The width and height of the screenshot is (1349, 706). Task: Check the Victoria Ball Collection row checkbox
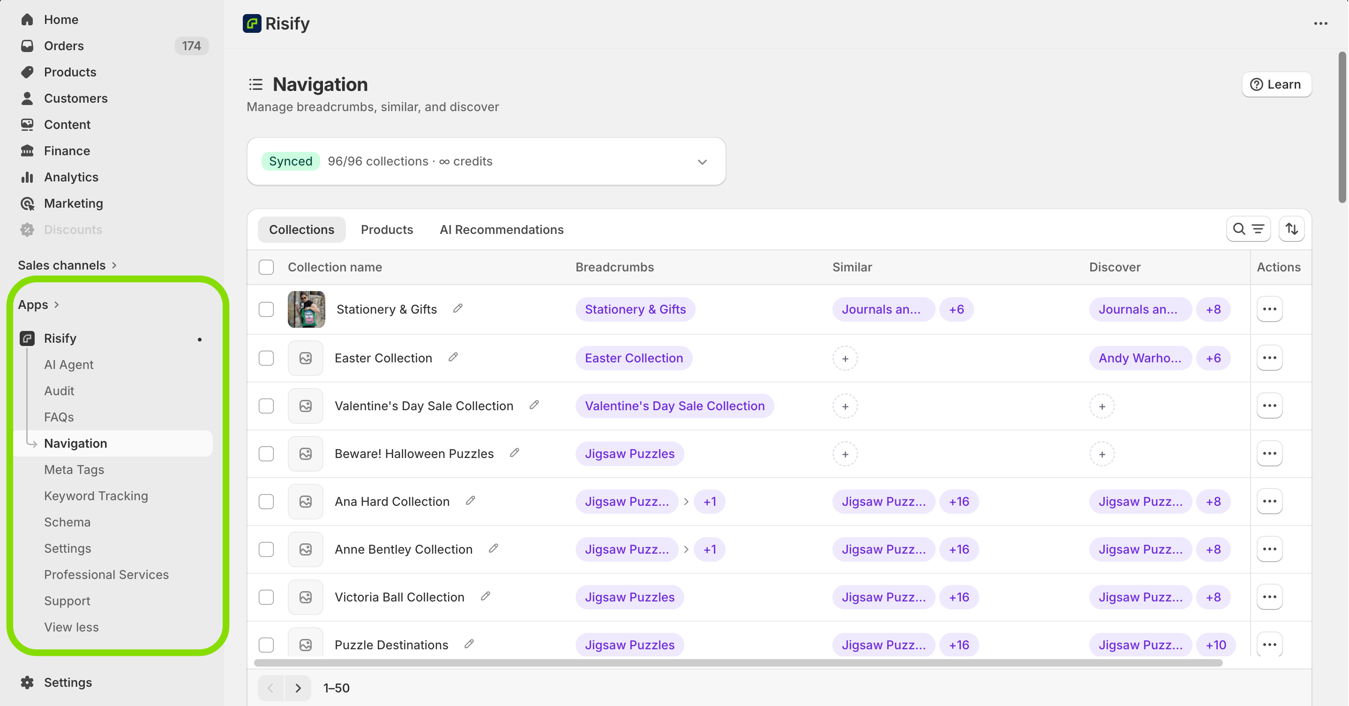pos(266,597)
